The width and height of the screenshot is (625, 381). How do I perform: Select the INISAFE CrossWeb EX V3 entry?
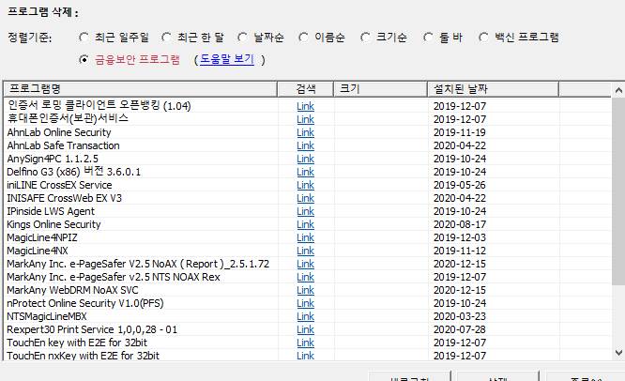click(64, 198)
